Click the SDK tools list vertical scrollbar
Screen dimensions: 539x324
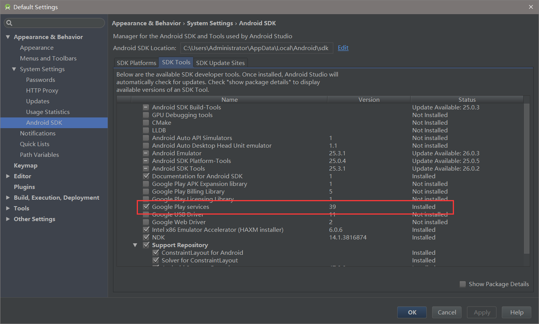click(x=527, y=178)
